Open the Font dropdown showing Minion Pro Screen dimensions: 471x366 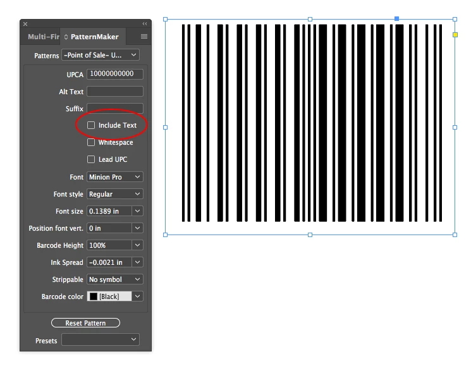point(115,177)
